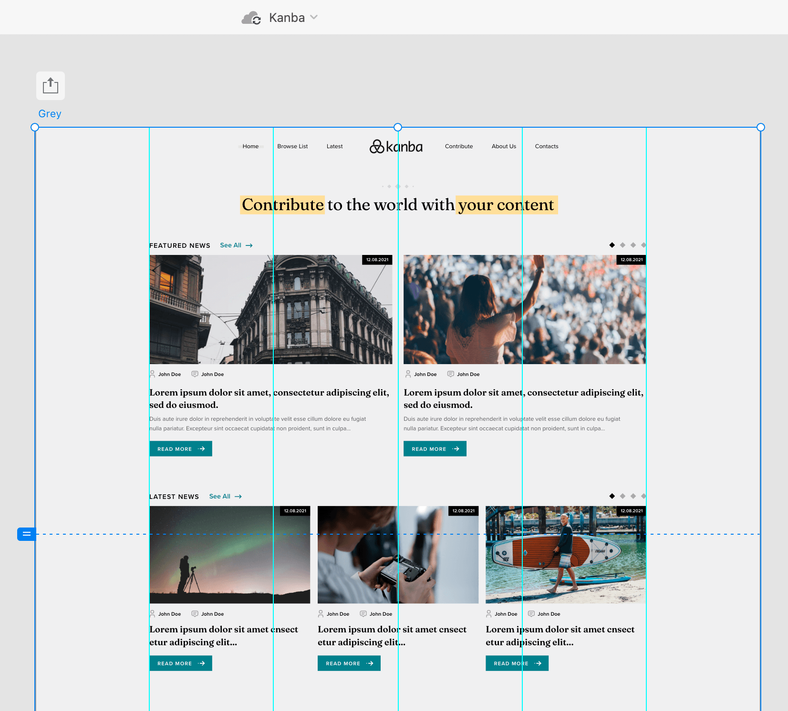Select first black diamond in Featured News pager
The image size is (788, 711).
612,245
